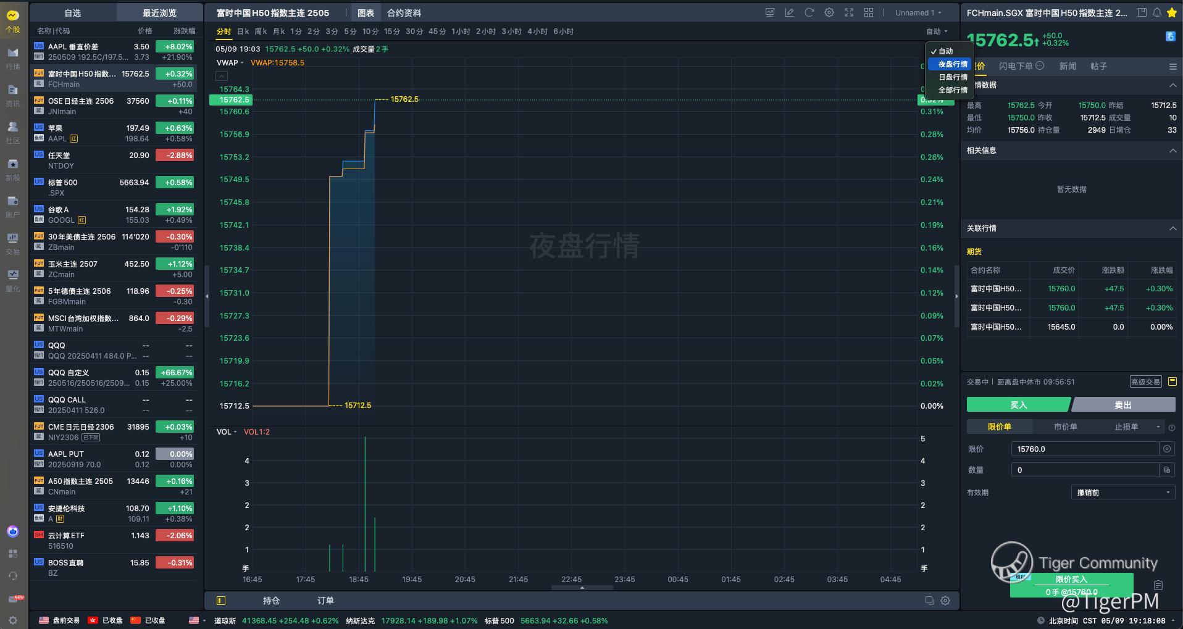
Task: Open the 撤销前 validity period dropdown
Action: click(x=1122, y=493)
